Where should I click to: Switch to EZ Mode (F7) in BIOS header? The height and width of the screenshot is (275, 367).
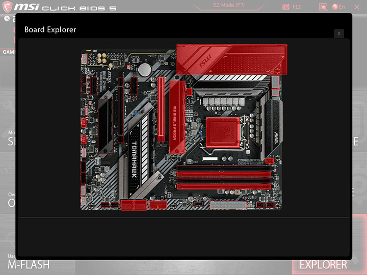point(229,5)
